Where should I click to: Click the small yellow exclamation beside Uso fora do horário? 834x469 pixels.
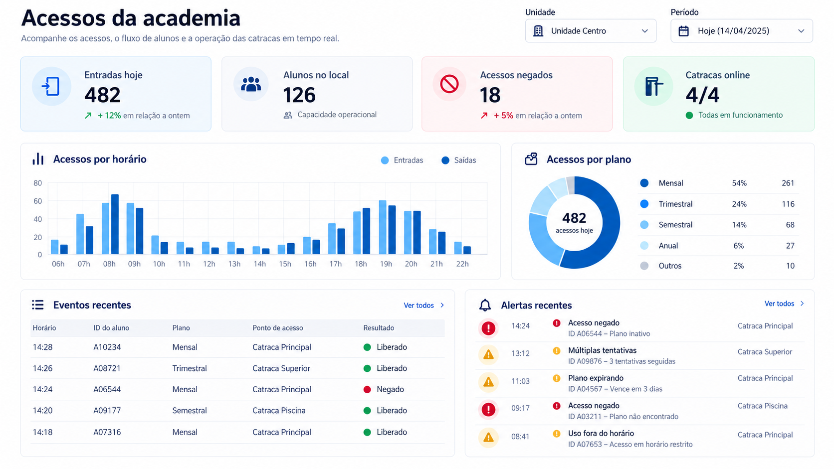pos(557,434)
